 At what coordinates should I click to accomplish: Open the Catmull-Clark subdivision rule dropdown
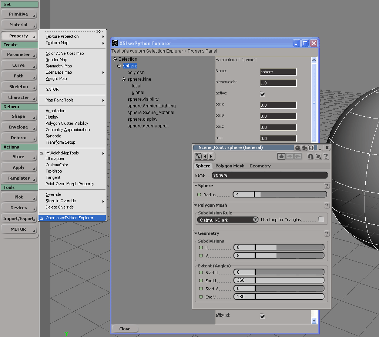point(228,220)
